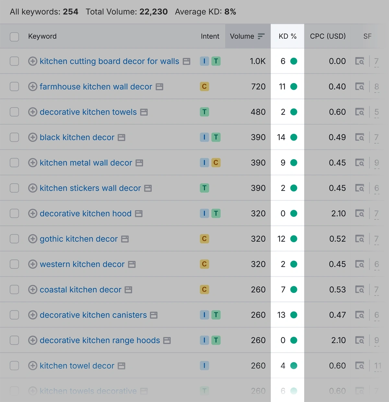389x402 pixels.
Task: Click SF count 6 in western kitchen decor row
Action: click(x=376, y=264)
